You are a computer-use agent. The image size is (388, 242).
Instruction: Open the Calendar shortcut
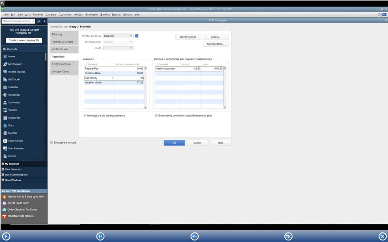pyautogui.click(x=14, y=87)
